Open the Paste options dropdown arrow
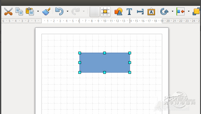 38,11
